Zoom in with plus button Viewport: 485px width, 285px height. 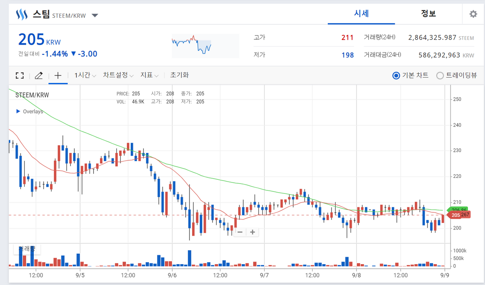pyautogui.click(x=253, y=232)
